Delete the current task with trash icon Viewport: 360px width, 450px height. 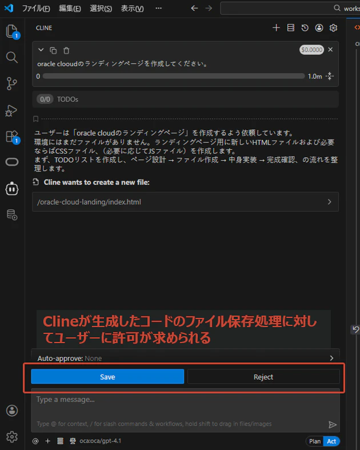(x=66, y=50)
